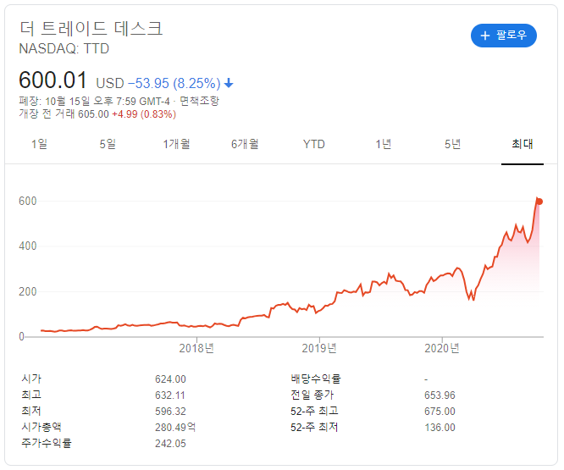
Task: Show the 5년 chart range
Action: (x=452, y=144)
